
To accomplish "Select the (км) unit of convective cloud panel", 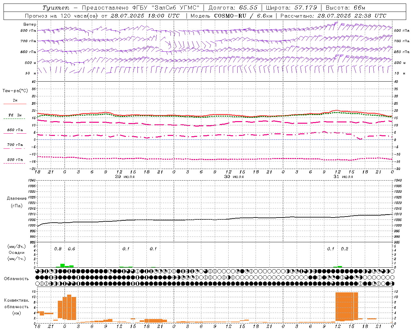I will [x=16, y=313].
